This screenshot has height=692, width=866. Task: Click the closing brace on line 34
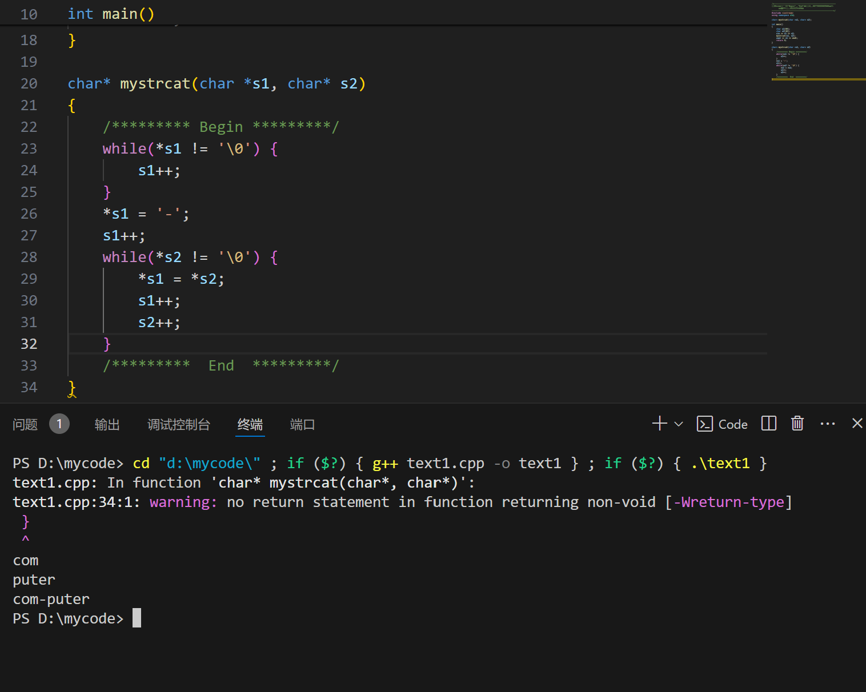coord(72,388)
